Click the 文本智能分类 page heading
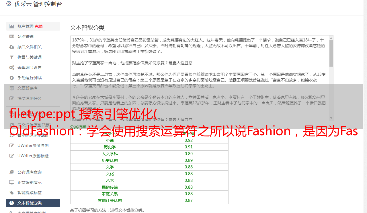 [87, 28]
